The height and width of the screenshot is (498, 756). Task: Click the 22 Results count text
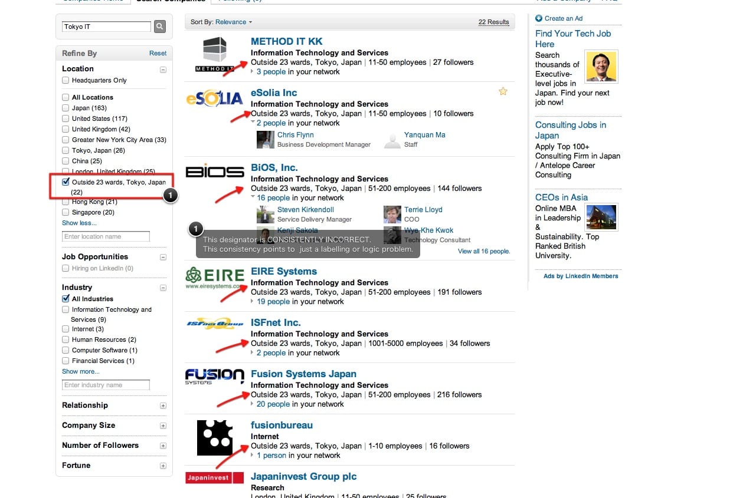tap(493, 22)
